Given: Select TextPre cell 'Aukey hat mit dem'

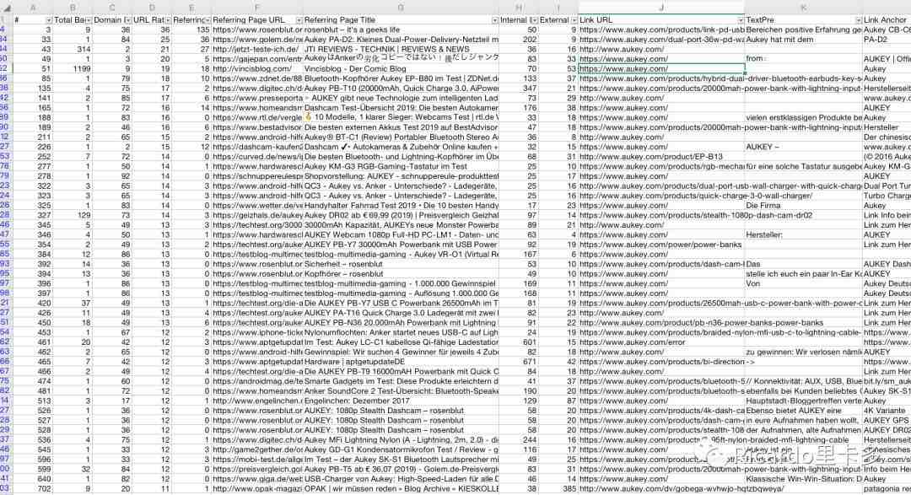Looking at the screenshot, I should click(804, 40).
